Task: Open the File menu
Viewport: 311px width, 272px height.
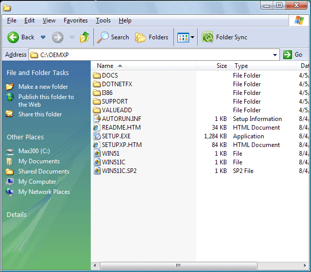Action: [x=12, y=20]
